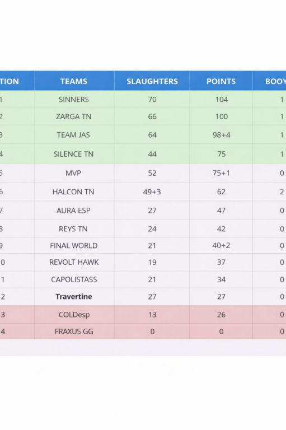Click the SLAUGHTERS column header
This screenshot has width=286, height=430.
tap(152, 81)
